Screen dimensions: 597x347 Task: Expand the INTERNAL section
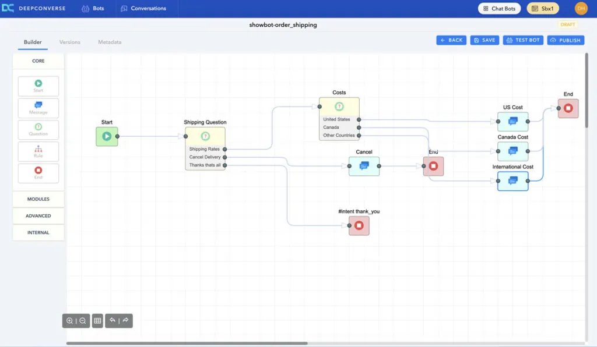pos(38,233)
